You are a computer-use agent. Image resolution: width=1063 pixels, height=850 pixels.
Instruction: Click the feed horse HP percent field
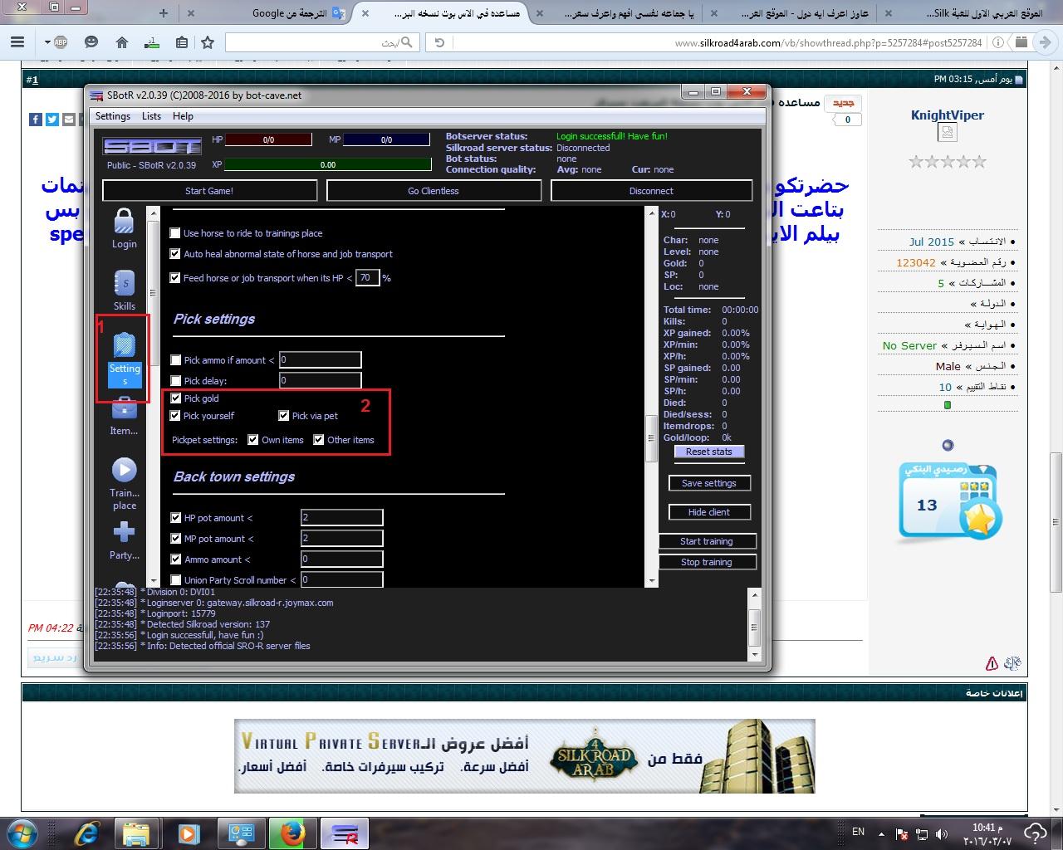pyautogui.click(x=368, y=278)
